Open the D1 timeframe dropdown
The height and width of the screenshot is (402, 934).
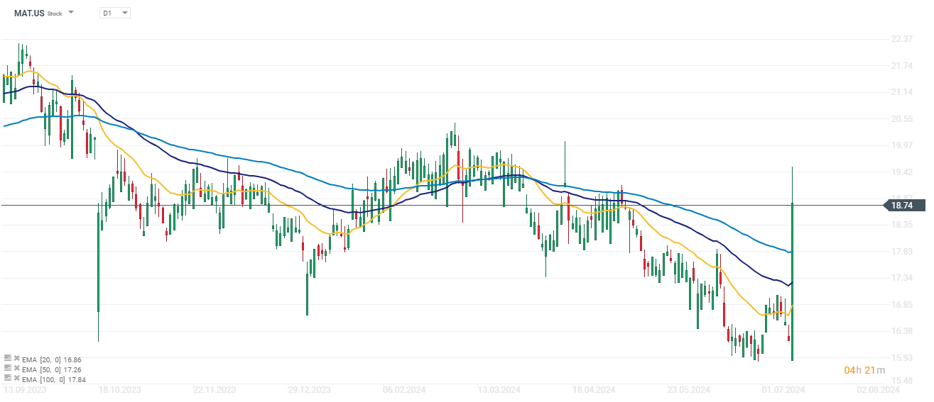[x=115, y=13]
